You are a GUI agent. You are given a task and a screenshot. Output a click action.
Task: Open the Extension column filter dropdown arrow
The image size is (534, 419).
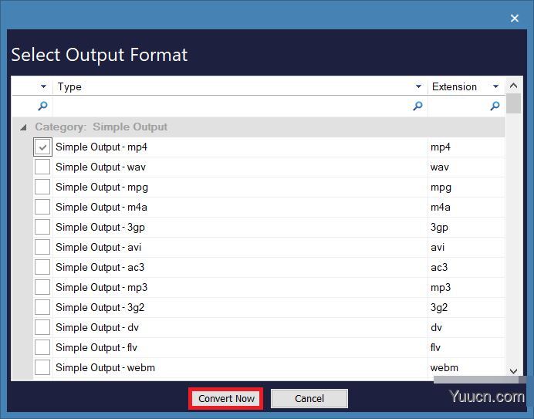pos(496,86)
